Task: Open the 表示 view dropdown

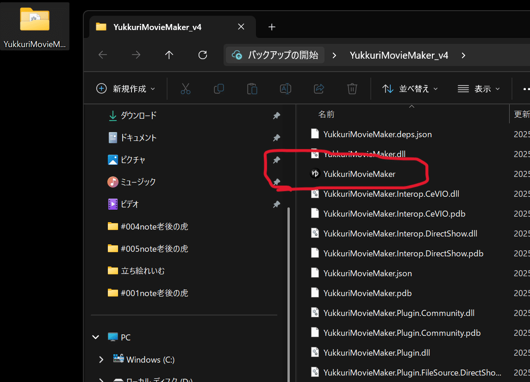Action: 478,89
